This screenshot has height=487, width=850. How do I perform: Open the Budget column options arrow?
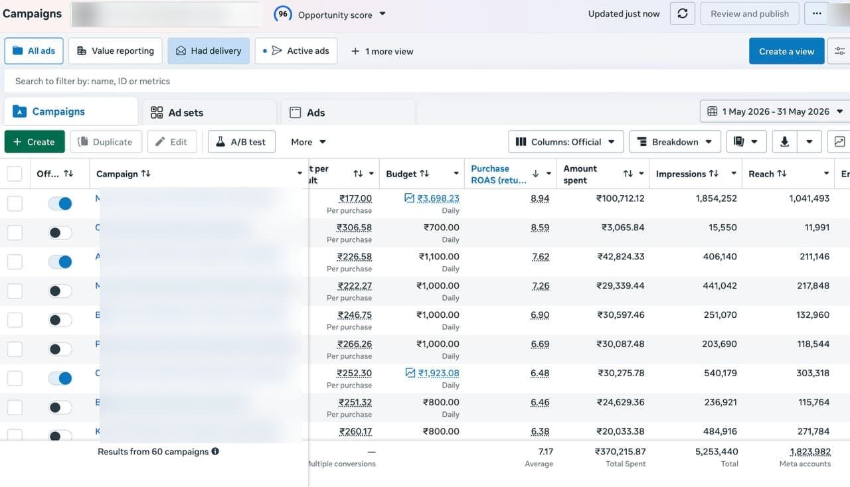point(456,174)
